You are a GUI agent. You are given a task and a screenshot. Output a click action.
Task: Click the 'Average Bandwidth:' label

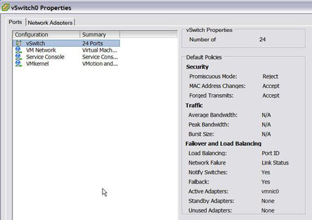(x=213, y=115)
